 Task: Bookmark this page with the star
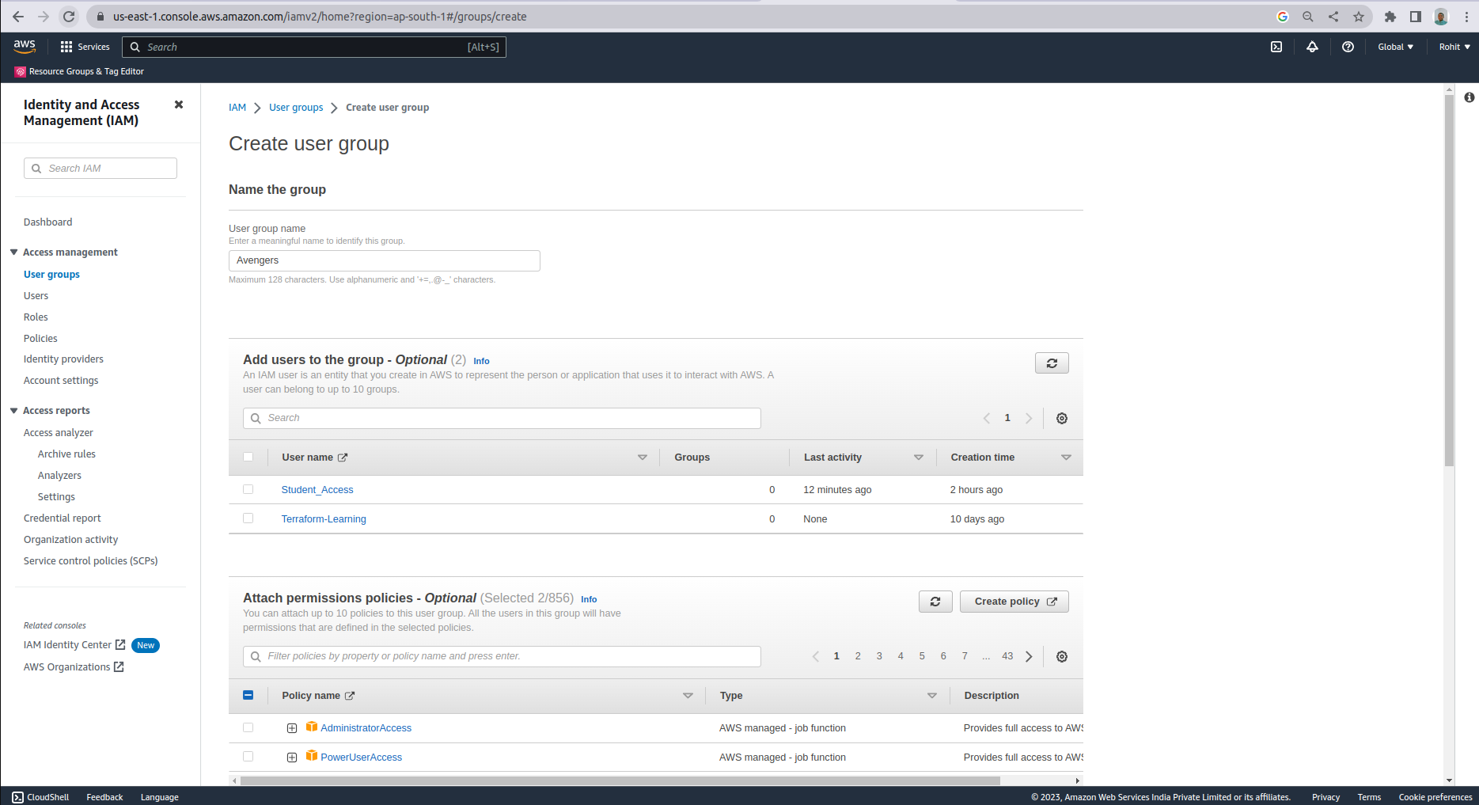point(1359,17)
